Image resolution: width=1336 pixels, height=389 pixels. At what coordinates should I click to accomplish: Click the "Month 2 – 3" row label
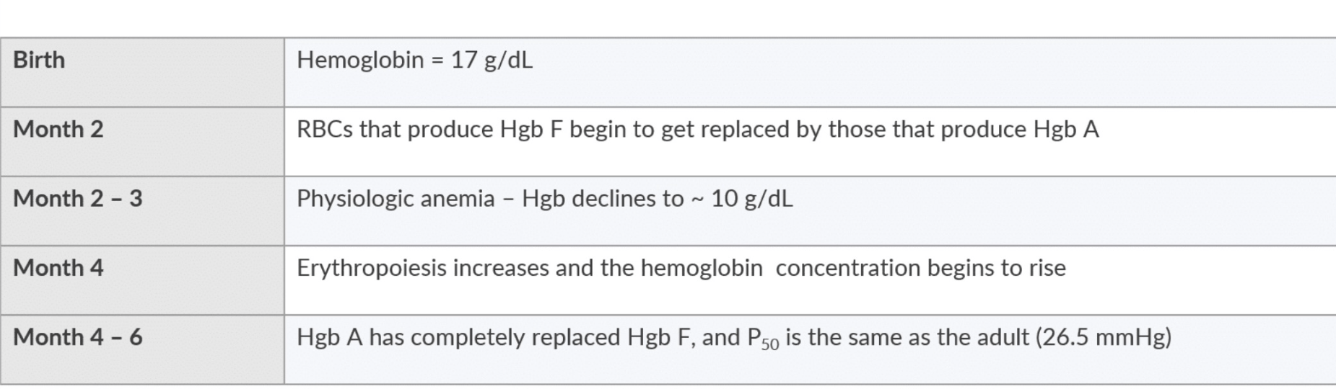78,199
